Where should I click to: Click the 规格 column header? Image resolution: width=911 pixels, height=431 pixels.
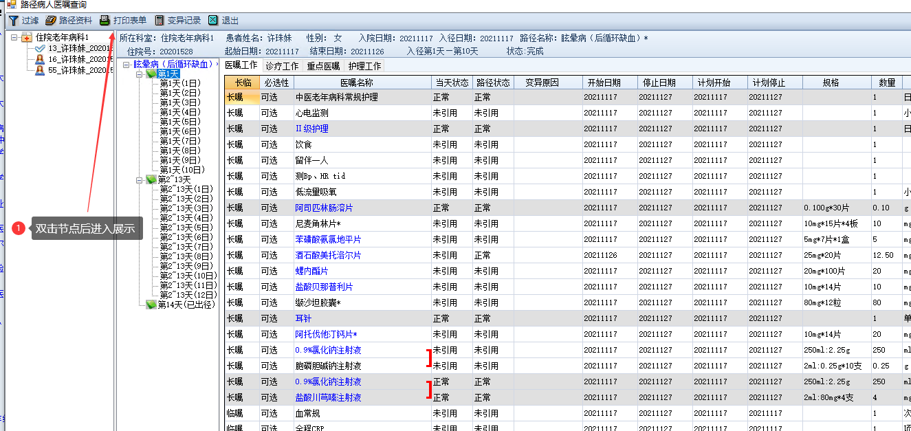pyautogui.click(x=837, y=82)
